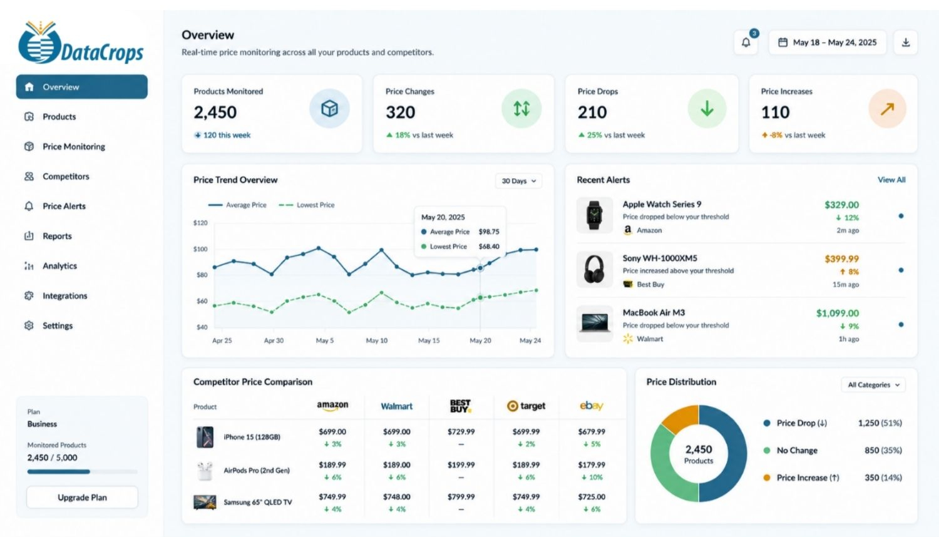Click the monitored products usage progress bar

(82, 471)
